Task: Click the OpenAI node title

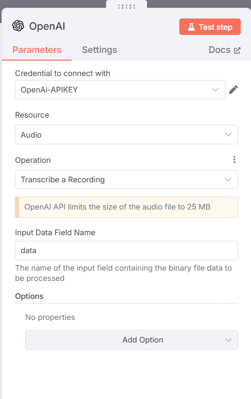Action: click(x=47, y=26)
